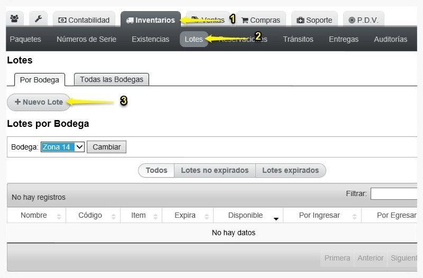Screen dimensions: 423x278
Task: Open the wrench settings tab
Action: click(x=38, y=19)
